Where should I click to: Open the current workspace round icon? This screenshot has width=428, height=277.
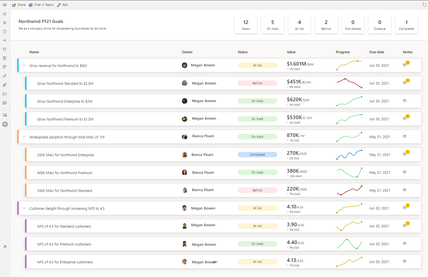[x=5, y=124]
